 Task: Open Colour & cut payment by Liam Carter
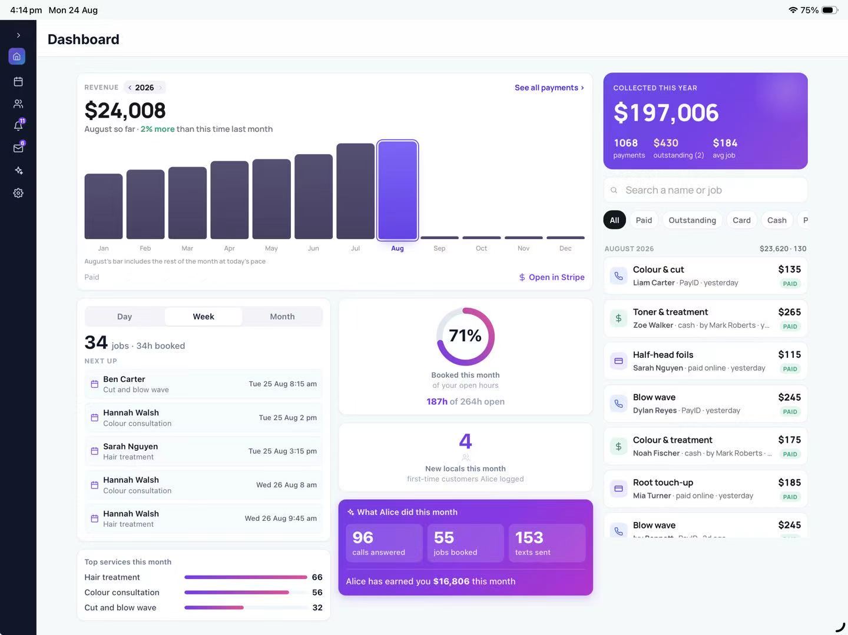point(705,276)
